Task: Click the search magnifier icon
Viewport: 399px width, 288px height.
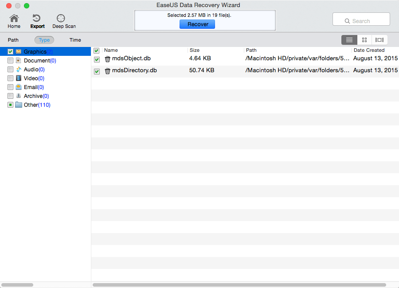Action: (347, 21)
